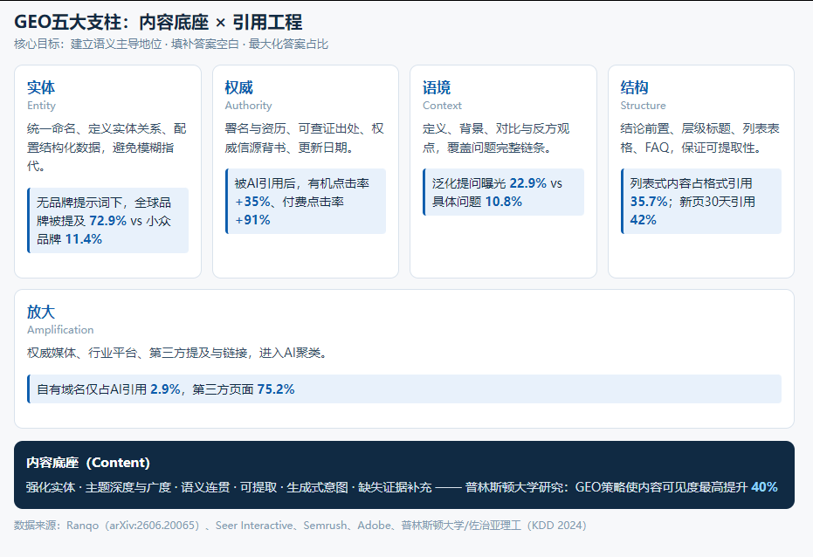The height and width of the screenshot is (557, 813).
Task: Click the stat box '泛化提问曝光 22.9% vs 具体问题 10.8%'
Action: 504,192
